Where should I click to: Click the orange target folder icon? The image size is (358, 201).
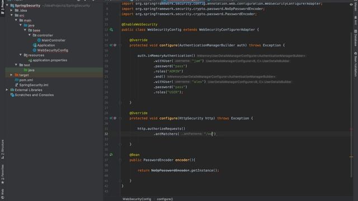tap(17, 75)
